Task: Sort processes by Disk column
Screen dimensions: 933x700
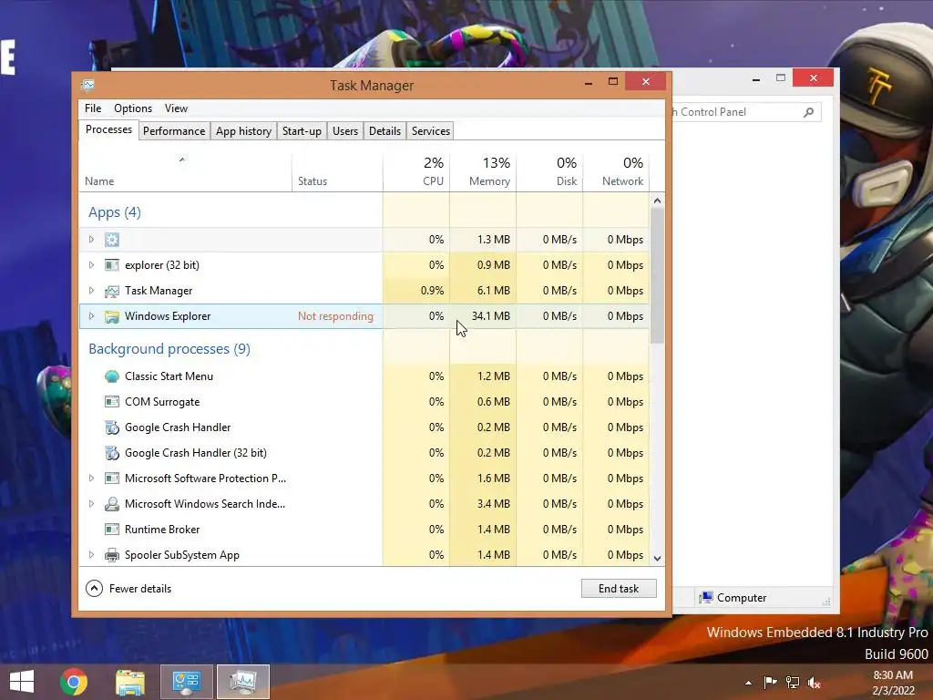Action: click(x=549, y=172)
